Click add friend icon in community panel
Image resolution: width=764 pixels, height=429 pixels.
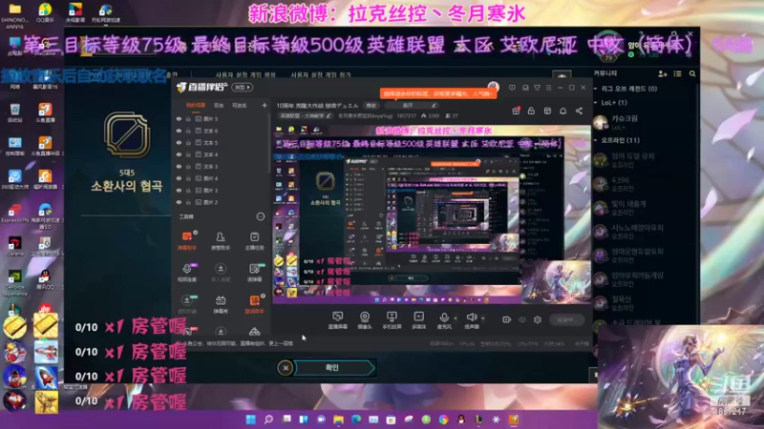[x=662, y=74]
